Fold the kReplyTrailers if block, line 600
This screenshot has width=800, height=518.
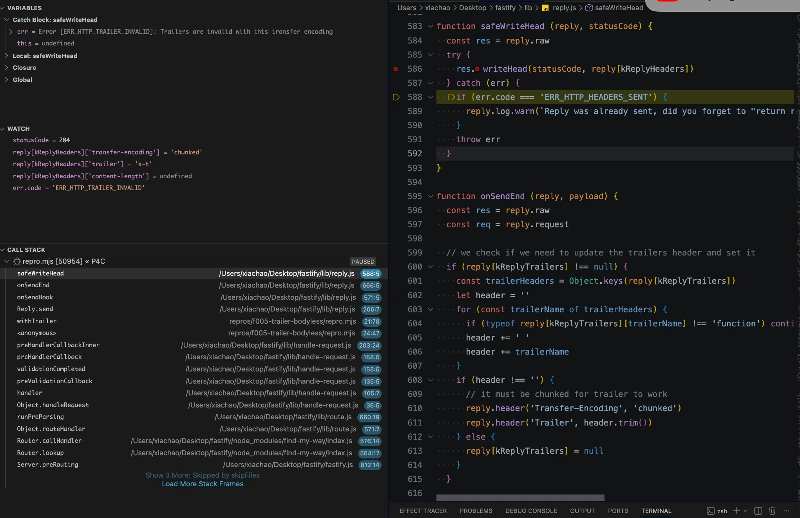tap(430, 267)
